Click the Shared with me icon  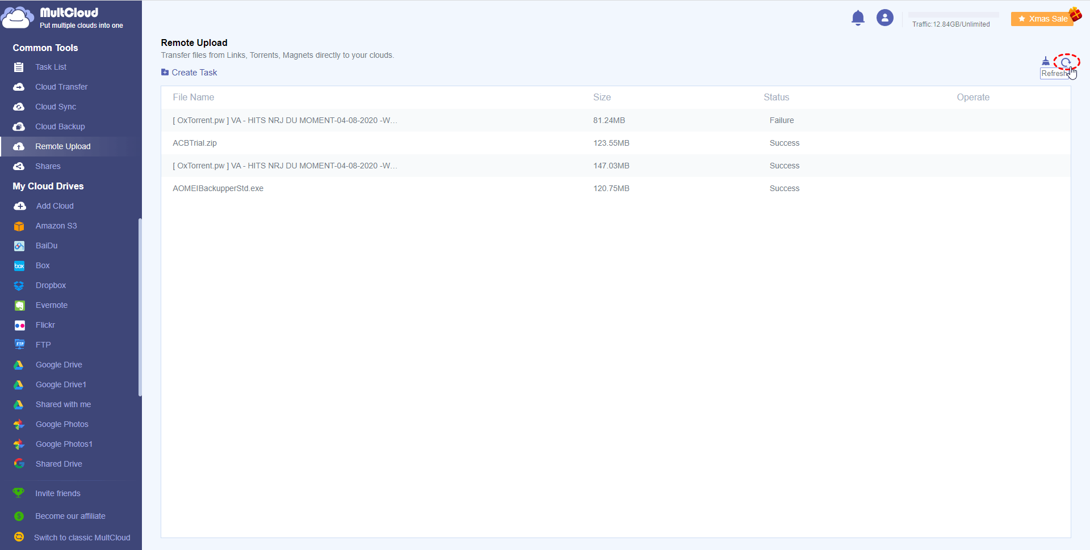tap(19, 404)
